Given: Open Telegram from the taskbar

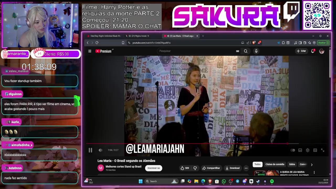Looking at the screenshot, I should point(238,181).
